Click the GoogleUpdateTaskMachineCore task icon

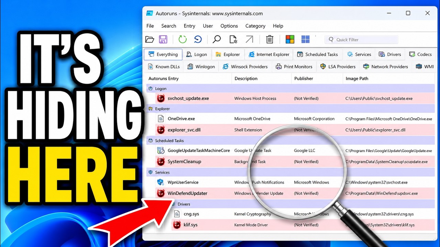coord(161,151)
